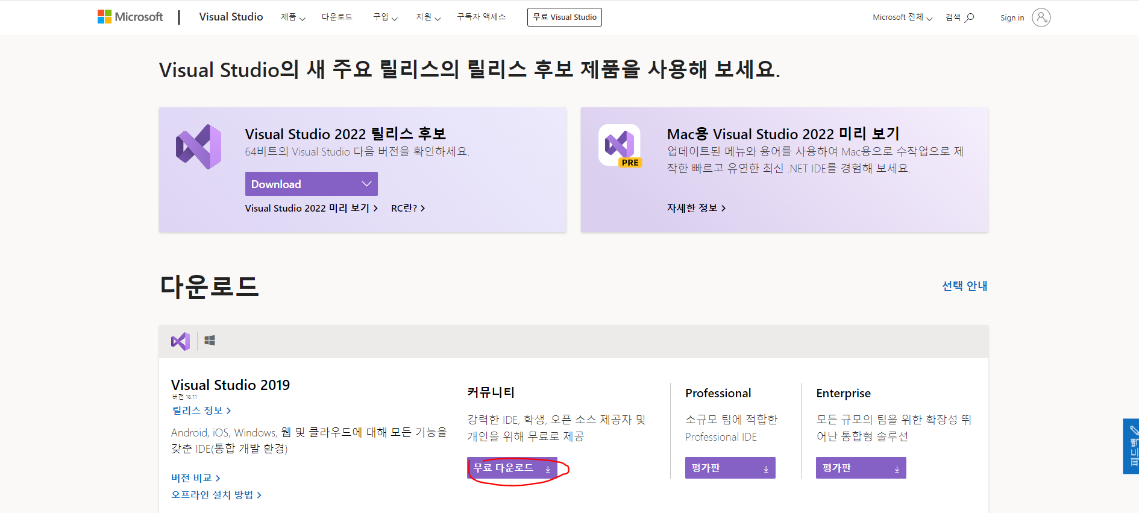Open the Sign in account avatar icon

pyautogui.click(x=1041, y=17)
